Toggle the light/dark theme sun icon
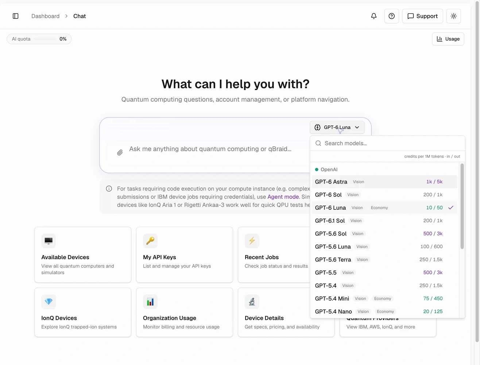The height and width of the screenshot is (365, 480). pyautogui.click(x=454, y=16)
